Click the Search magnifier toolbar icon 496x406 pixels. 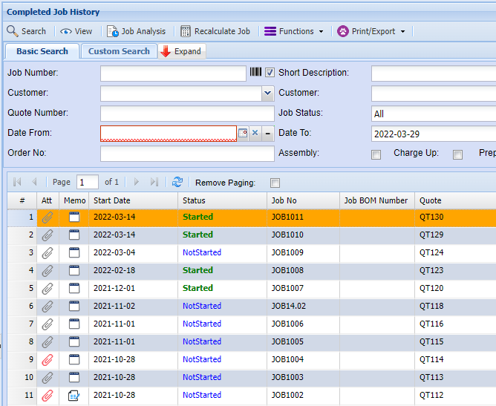pyautogui.click(x=13, y=31)
